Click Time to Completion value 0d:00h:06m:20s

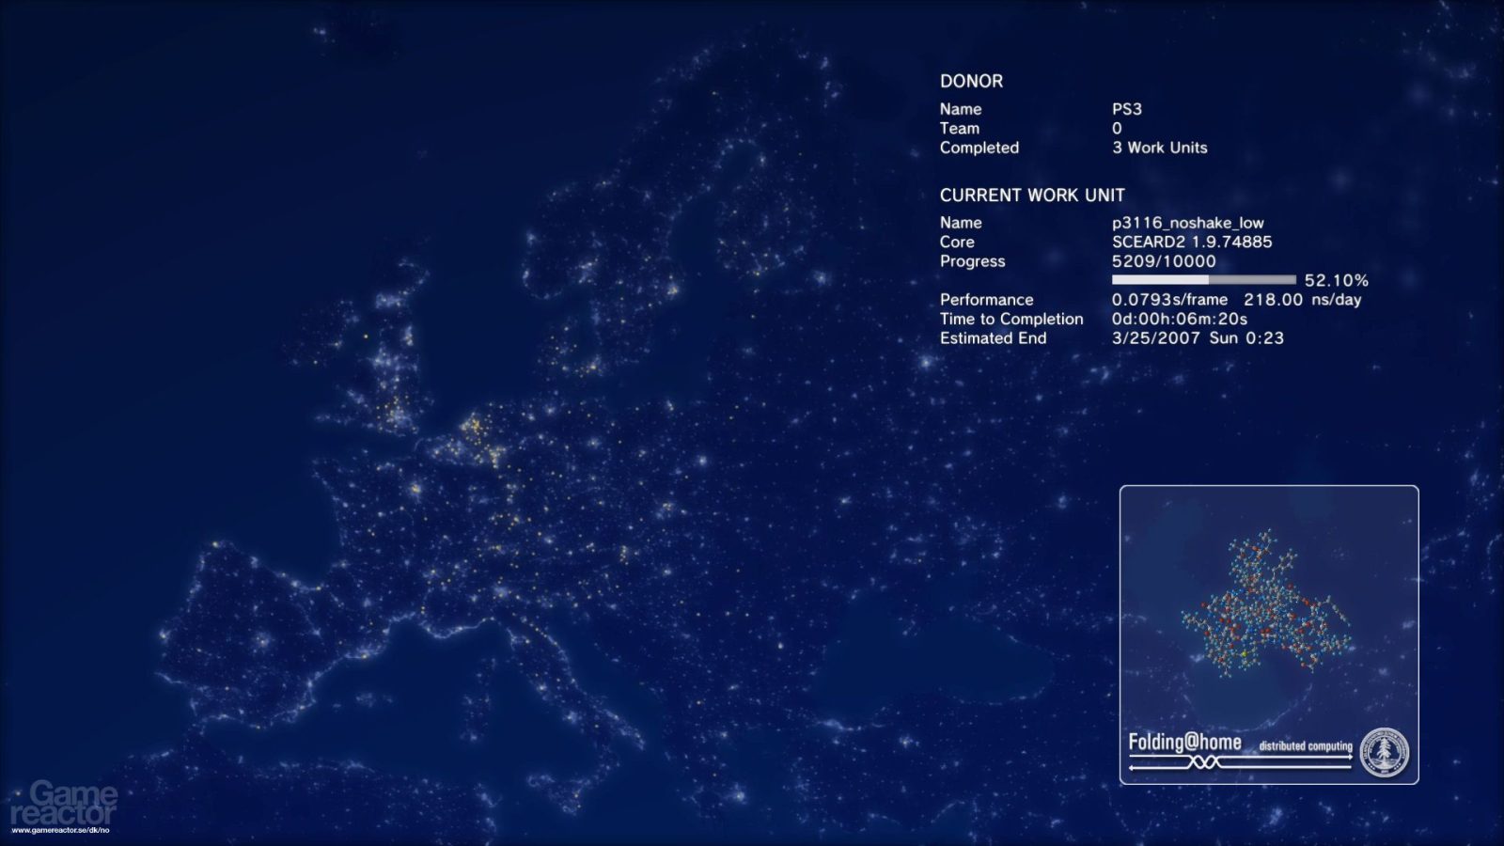pyautogui.click(x=1180, y=319)
